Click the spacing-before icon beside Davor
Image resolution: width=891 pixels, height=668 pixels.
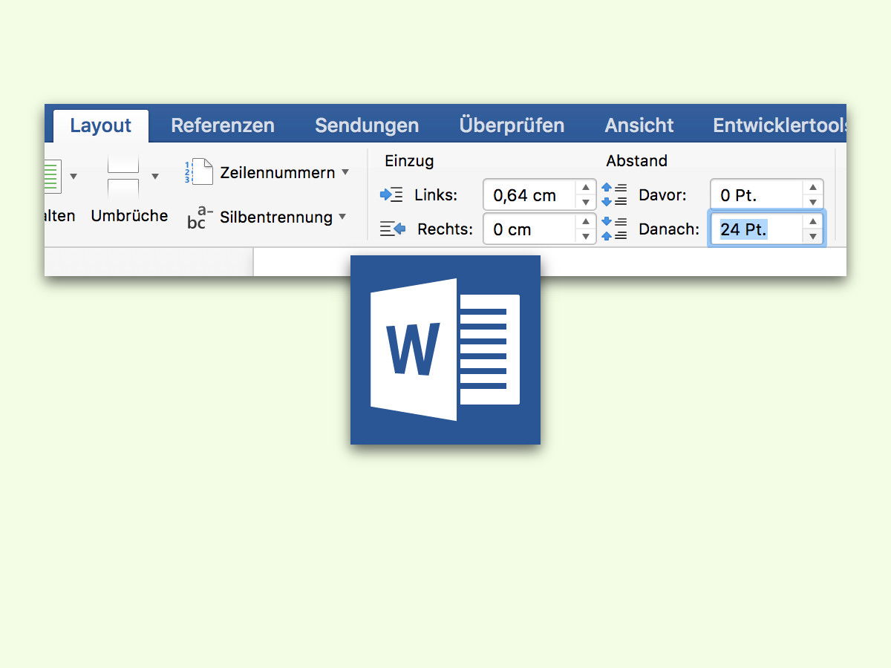tap(613, 195)
